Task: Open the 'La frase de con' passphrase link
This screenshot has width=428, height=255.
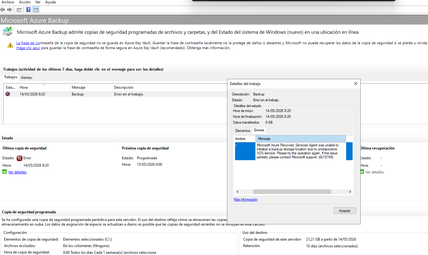Action: (28, 43)
